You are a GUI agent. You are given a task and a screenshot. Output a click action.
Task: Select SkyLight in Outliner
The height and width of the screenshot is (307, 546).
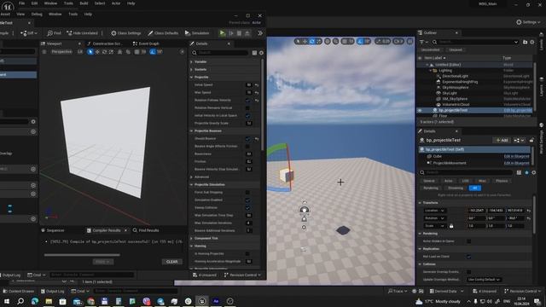(x=450, y=93)
